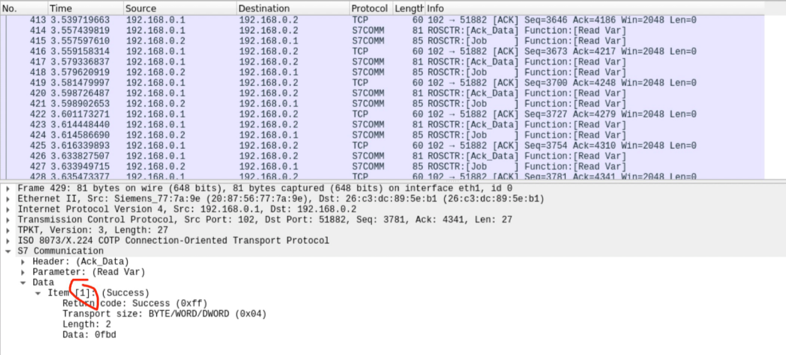Select packet number 413 in the list
786x355 pixels.
pyautogui.click(x=378, y=20)
